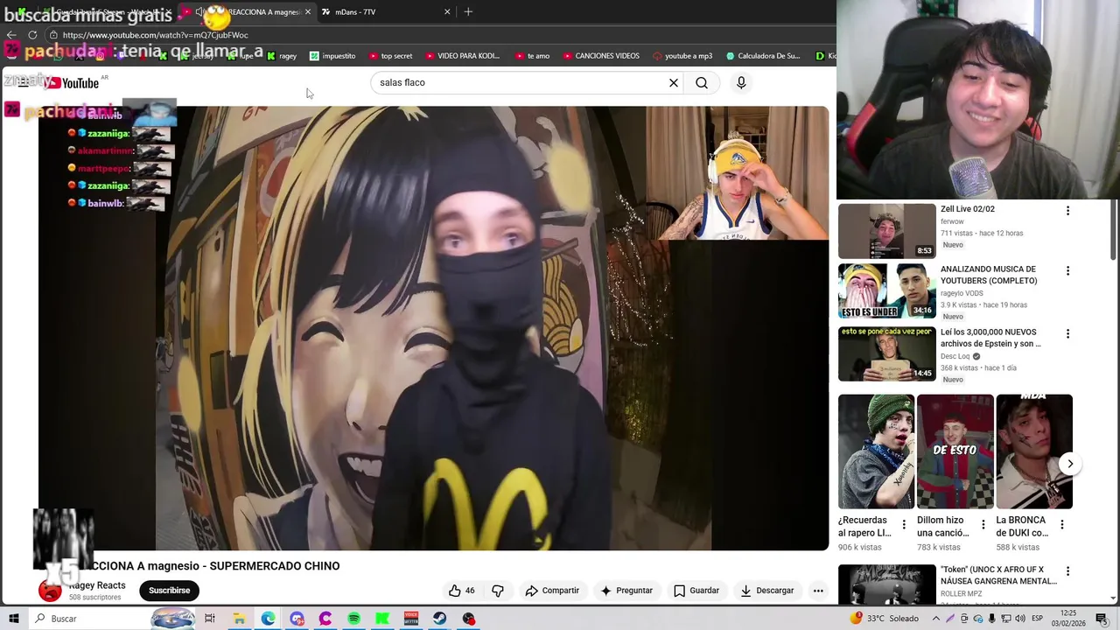Open Steam from the taskbar

[x=439, y=619]
